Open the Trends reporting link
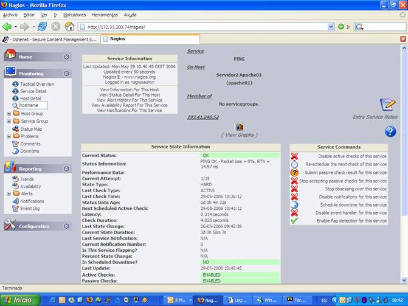408x306 pixels. [x=27, y=179]
